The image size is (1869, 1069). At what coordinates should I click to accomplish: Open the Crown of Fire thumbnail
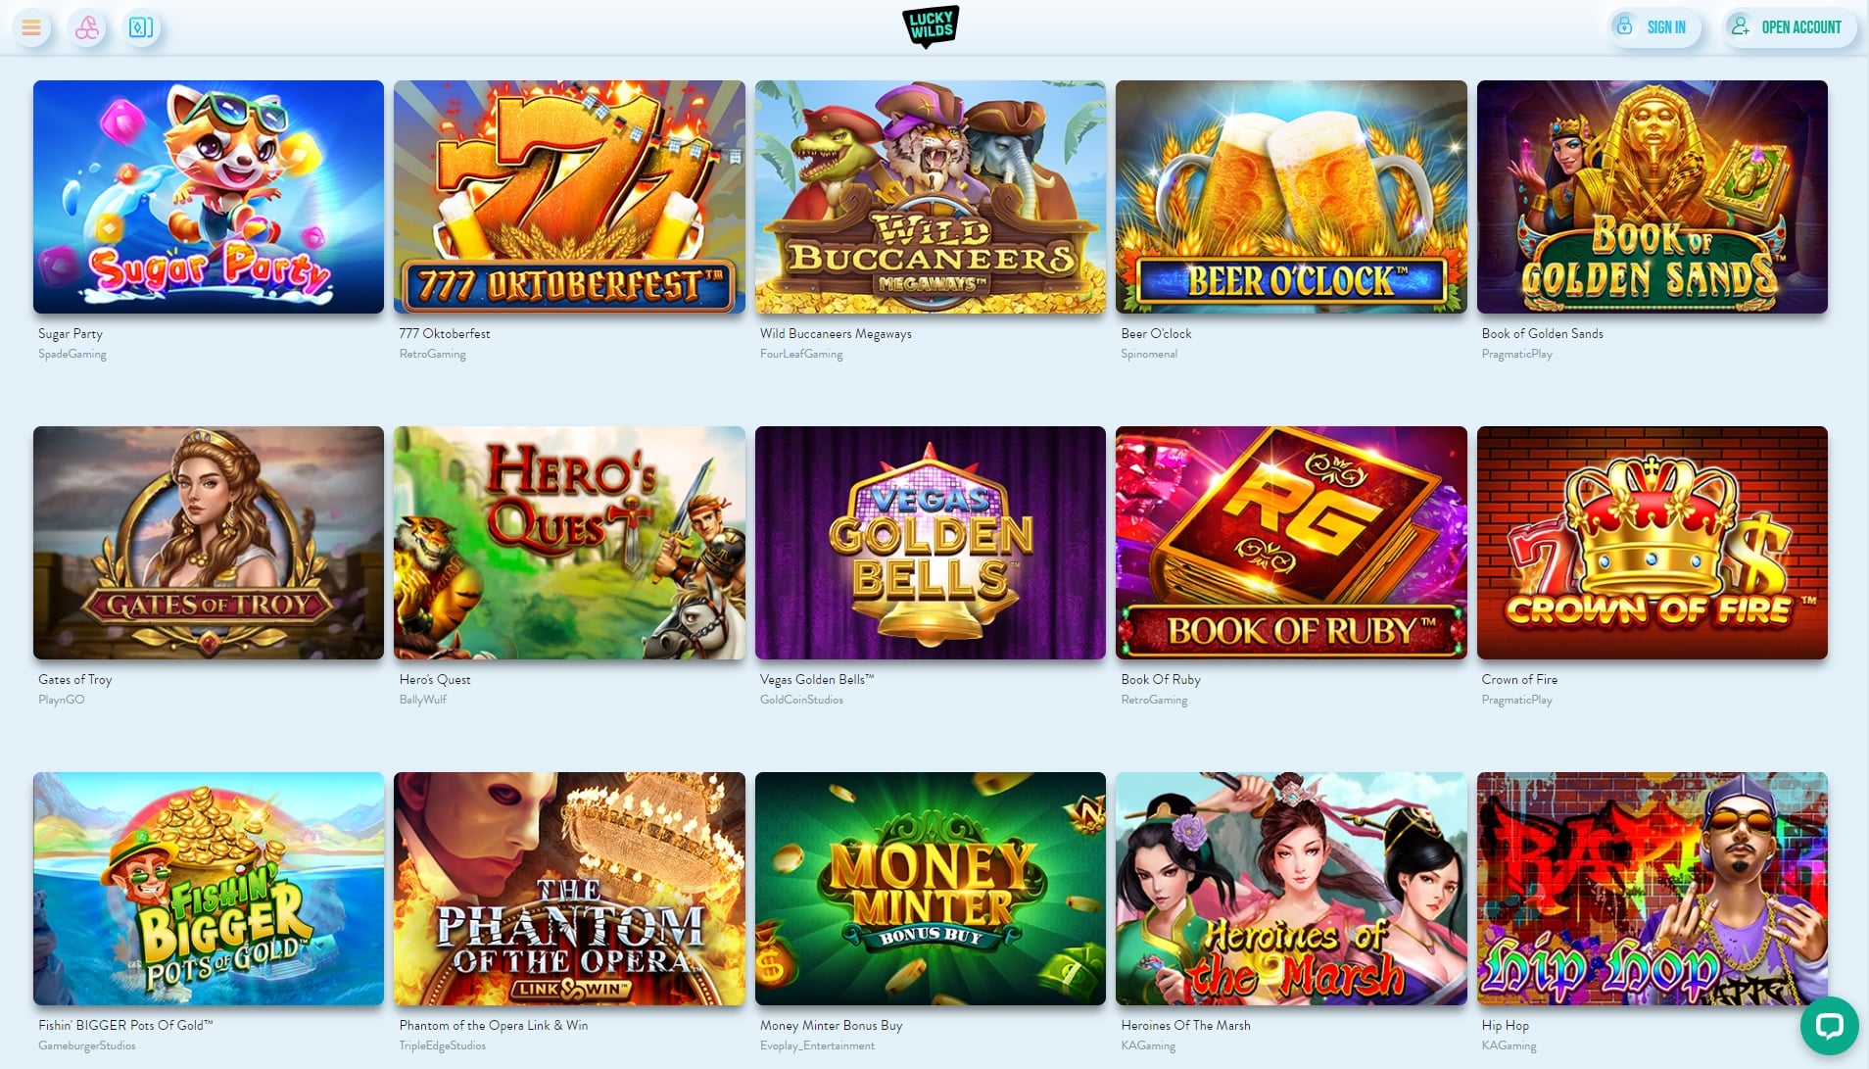(1653, 543)
